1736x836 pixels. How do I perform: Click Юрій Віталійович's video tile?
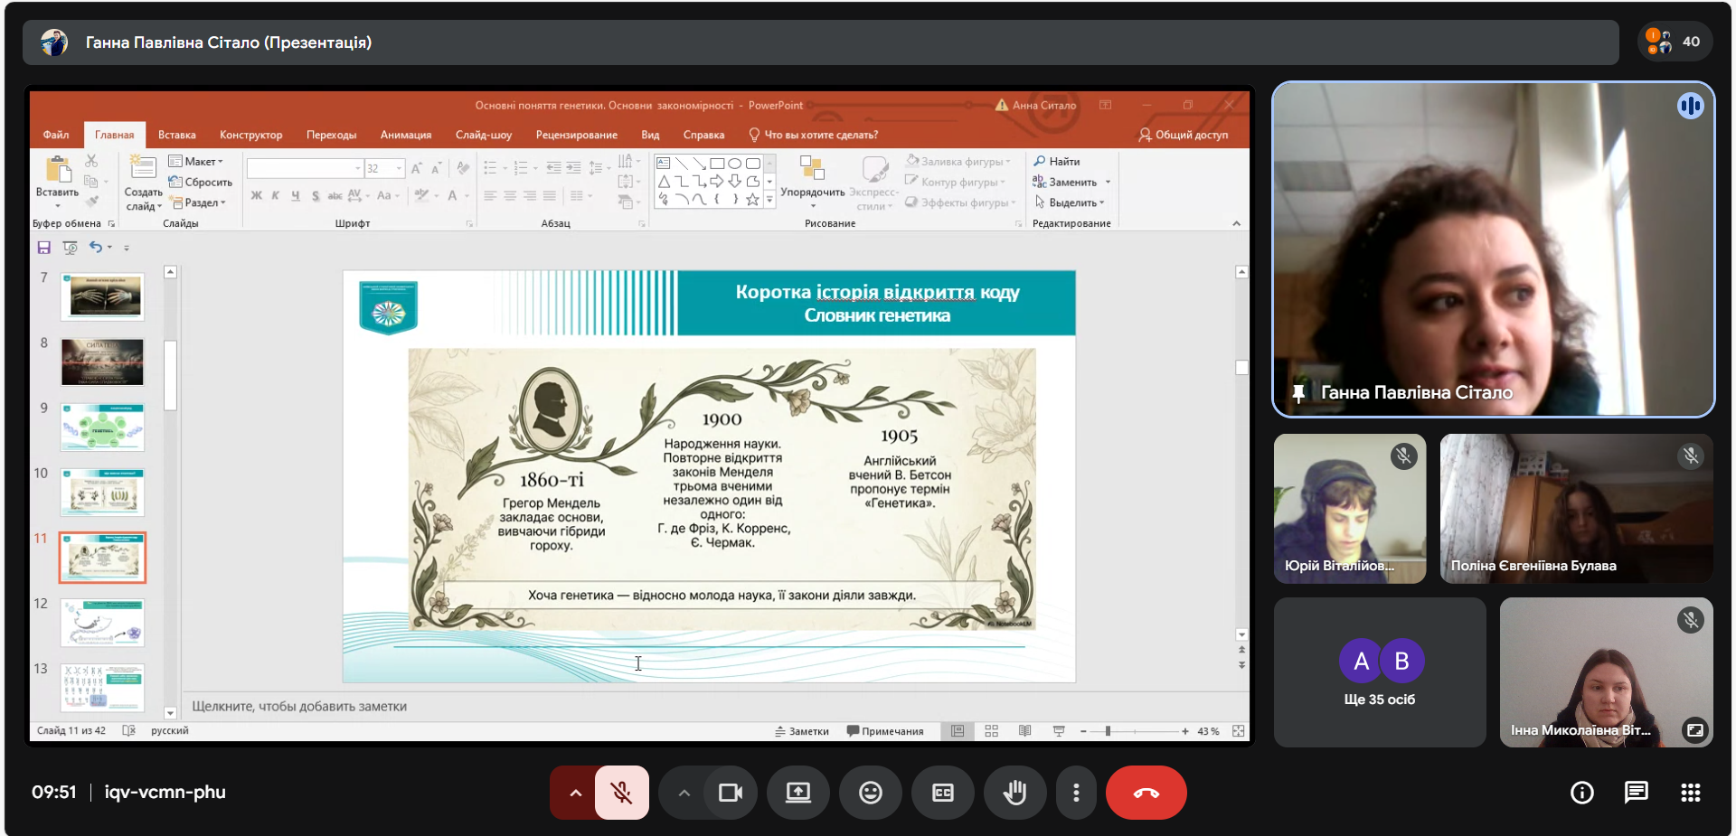pyautogui.click(x=1349, y=508)
